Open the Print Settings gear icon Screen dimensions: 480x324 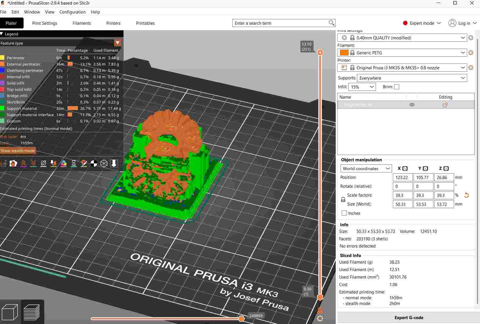click(471, 38)
